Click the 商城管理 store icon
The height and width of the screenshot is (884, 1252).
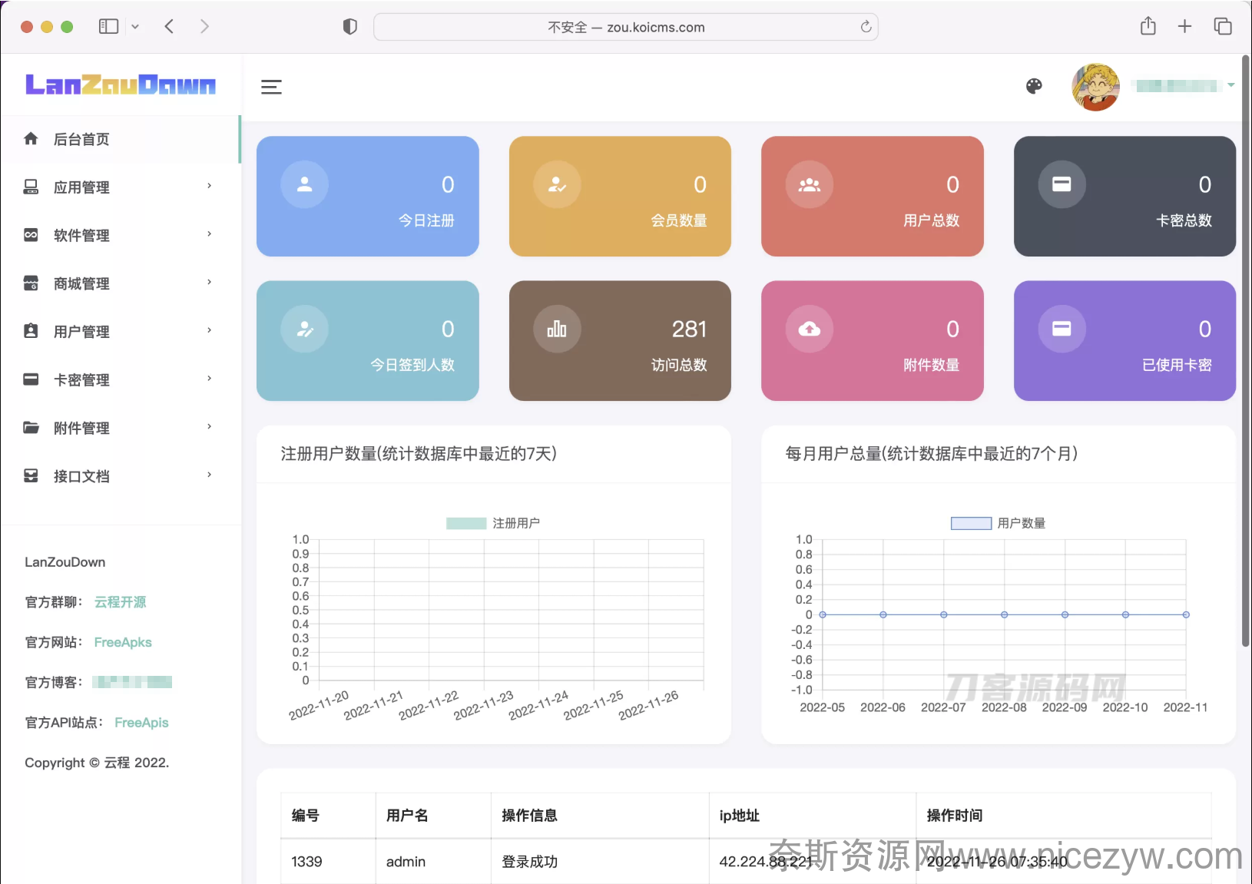click(31, 283)
